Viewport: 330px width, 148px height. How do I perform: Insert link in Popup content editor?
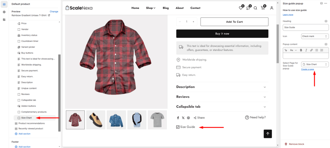click(311, 50)
